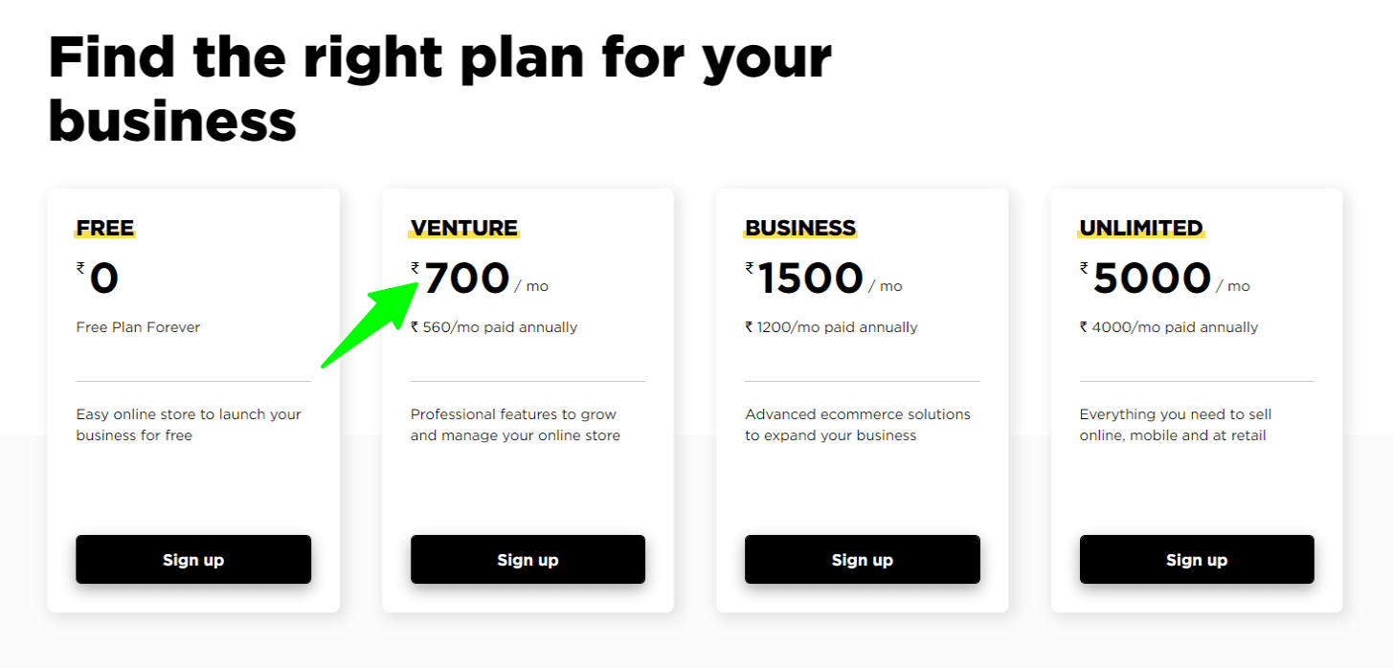Click the 1500 price figure
The height and width of the screenshot is (668, 1393).
point(811,278)
